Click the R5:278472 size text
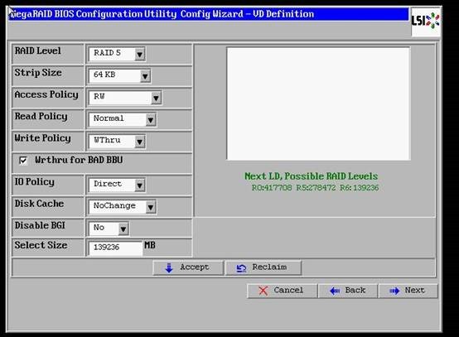459x337 pixels. 316,187
